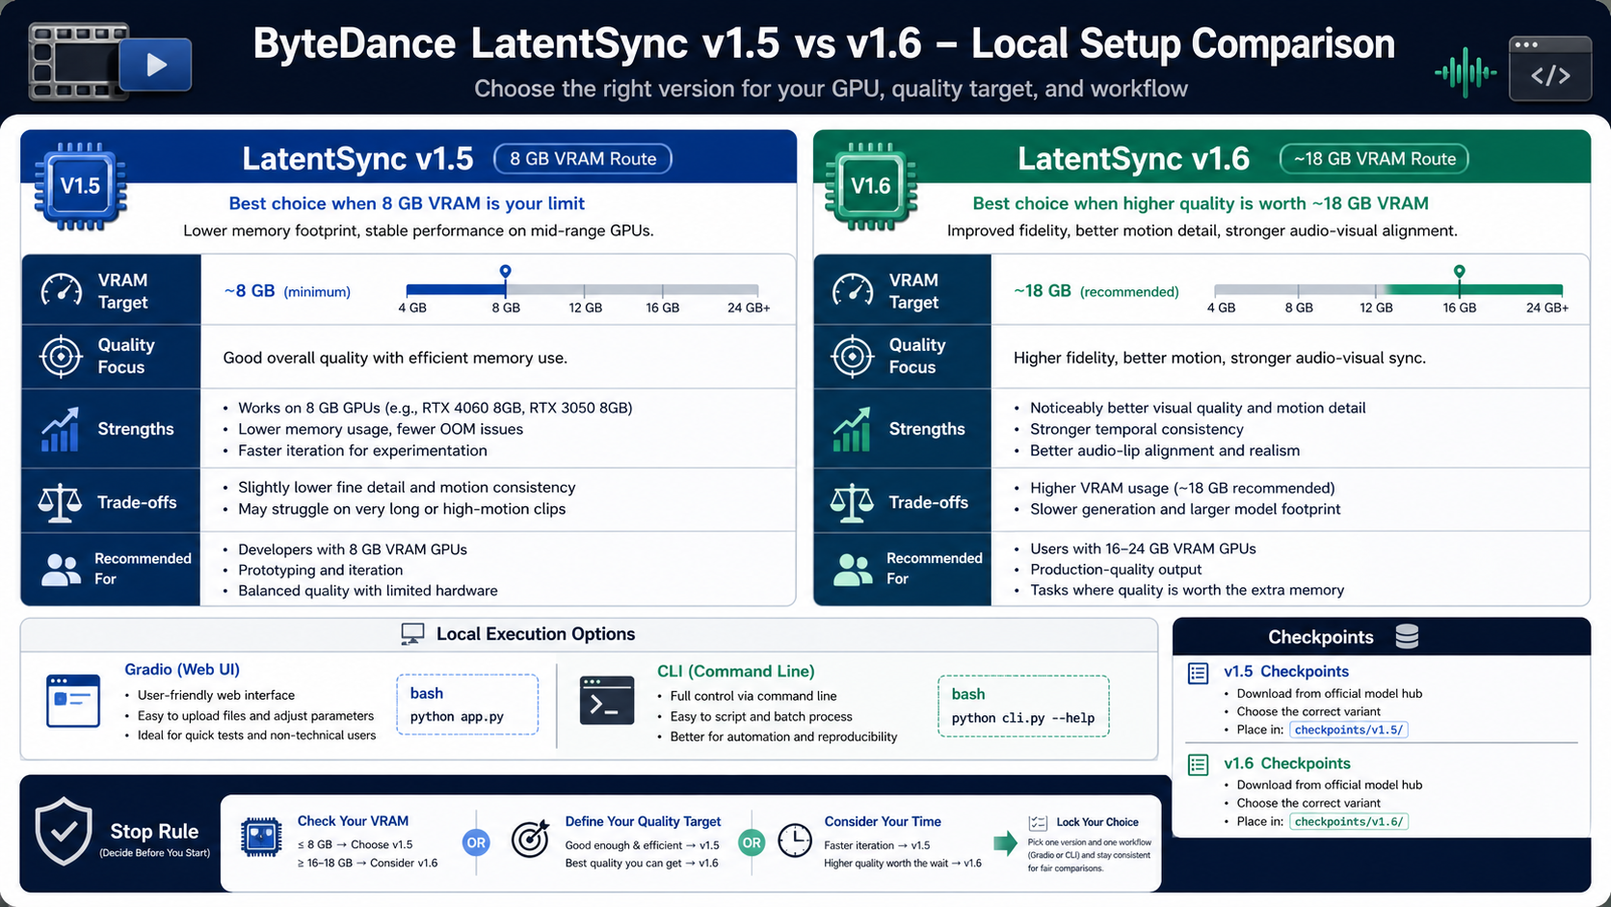Click 'Production-quality output' bullet

pyautogui.click(x=1116, y=569)
